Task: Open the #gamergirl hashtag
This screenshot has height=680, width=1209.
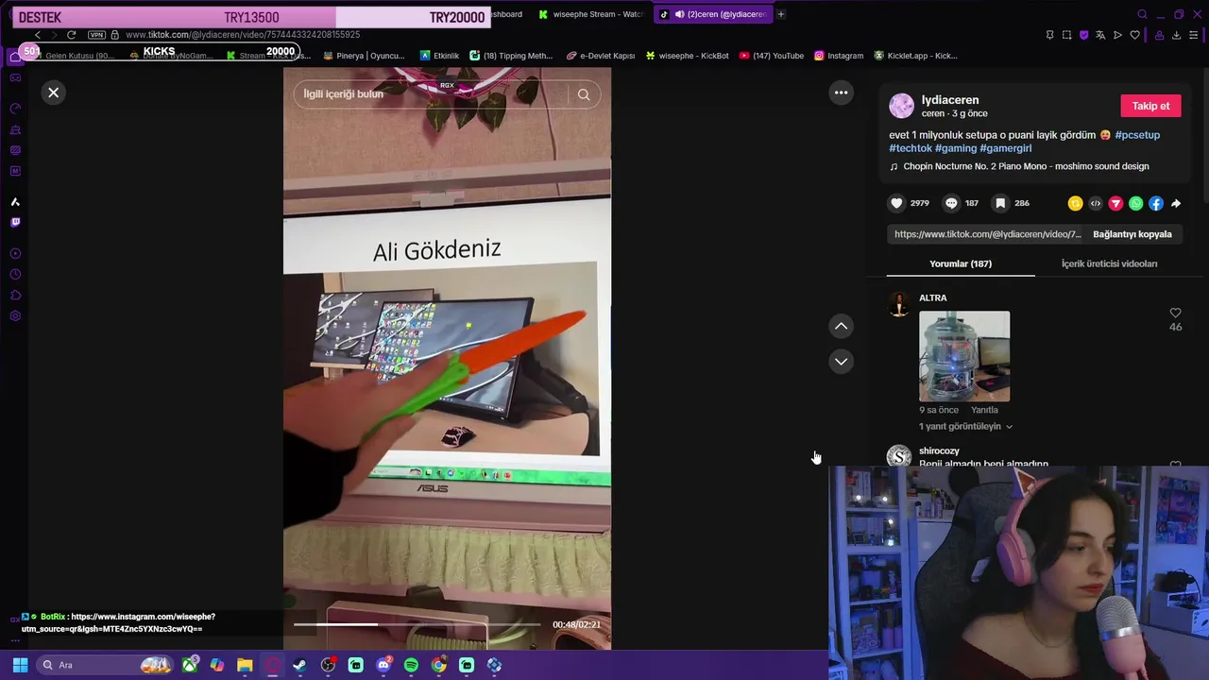Action: pyautogui.click(x=1006, y=148)
